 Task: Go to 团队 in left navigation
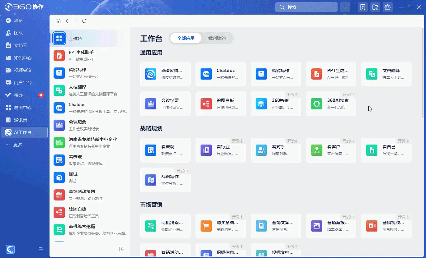coord(24,33)
